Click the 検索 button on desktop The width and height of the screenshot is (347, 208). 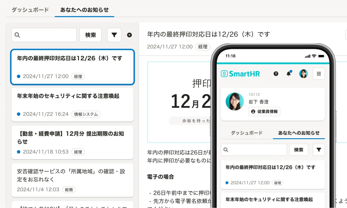(x=91, y=35)
